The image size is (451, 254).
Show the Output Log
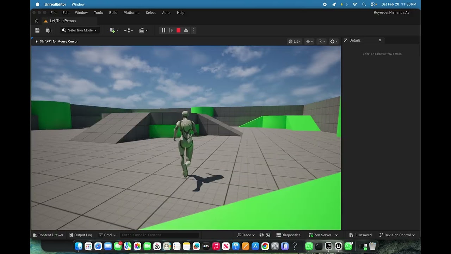click(81, 235)
